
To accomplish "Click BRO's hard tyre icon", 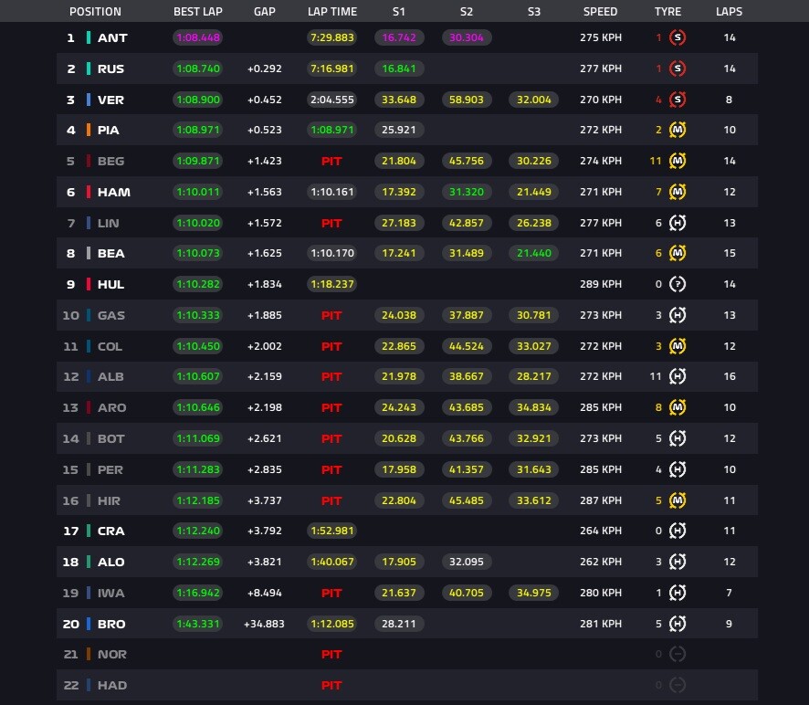I will (x=677, y=624).
